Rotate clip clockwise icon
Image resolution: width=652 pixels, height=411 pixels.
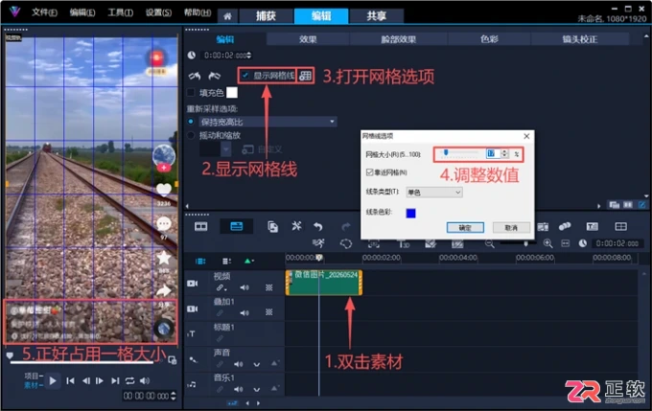214,76
